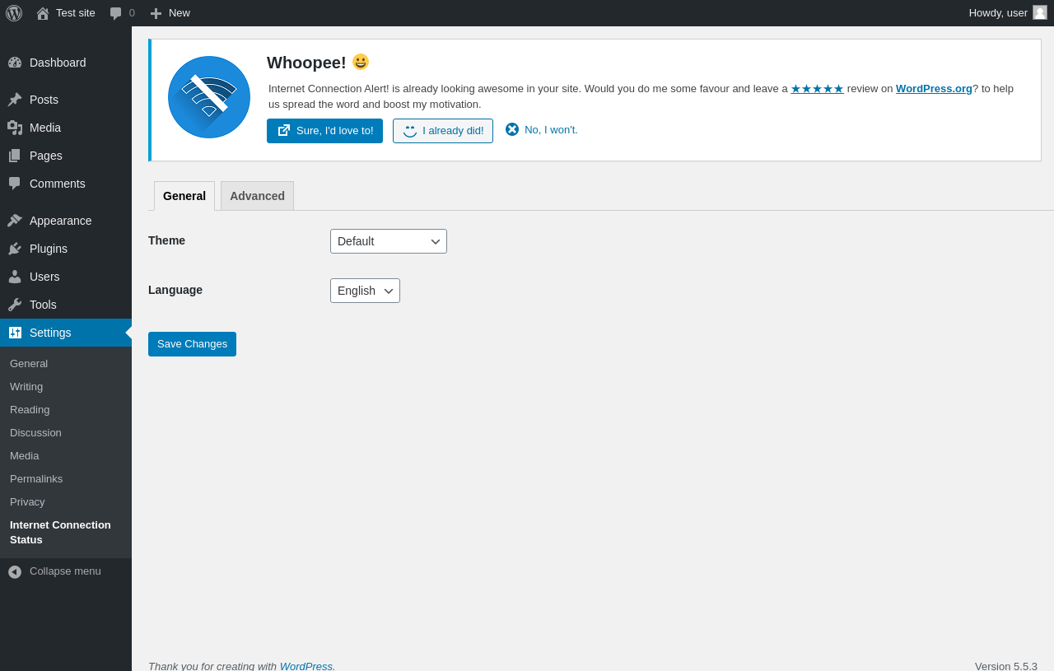Click the Users person icon
The height and width of the screenshot is (671, 1054).
coord(15,277)
